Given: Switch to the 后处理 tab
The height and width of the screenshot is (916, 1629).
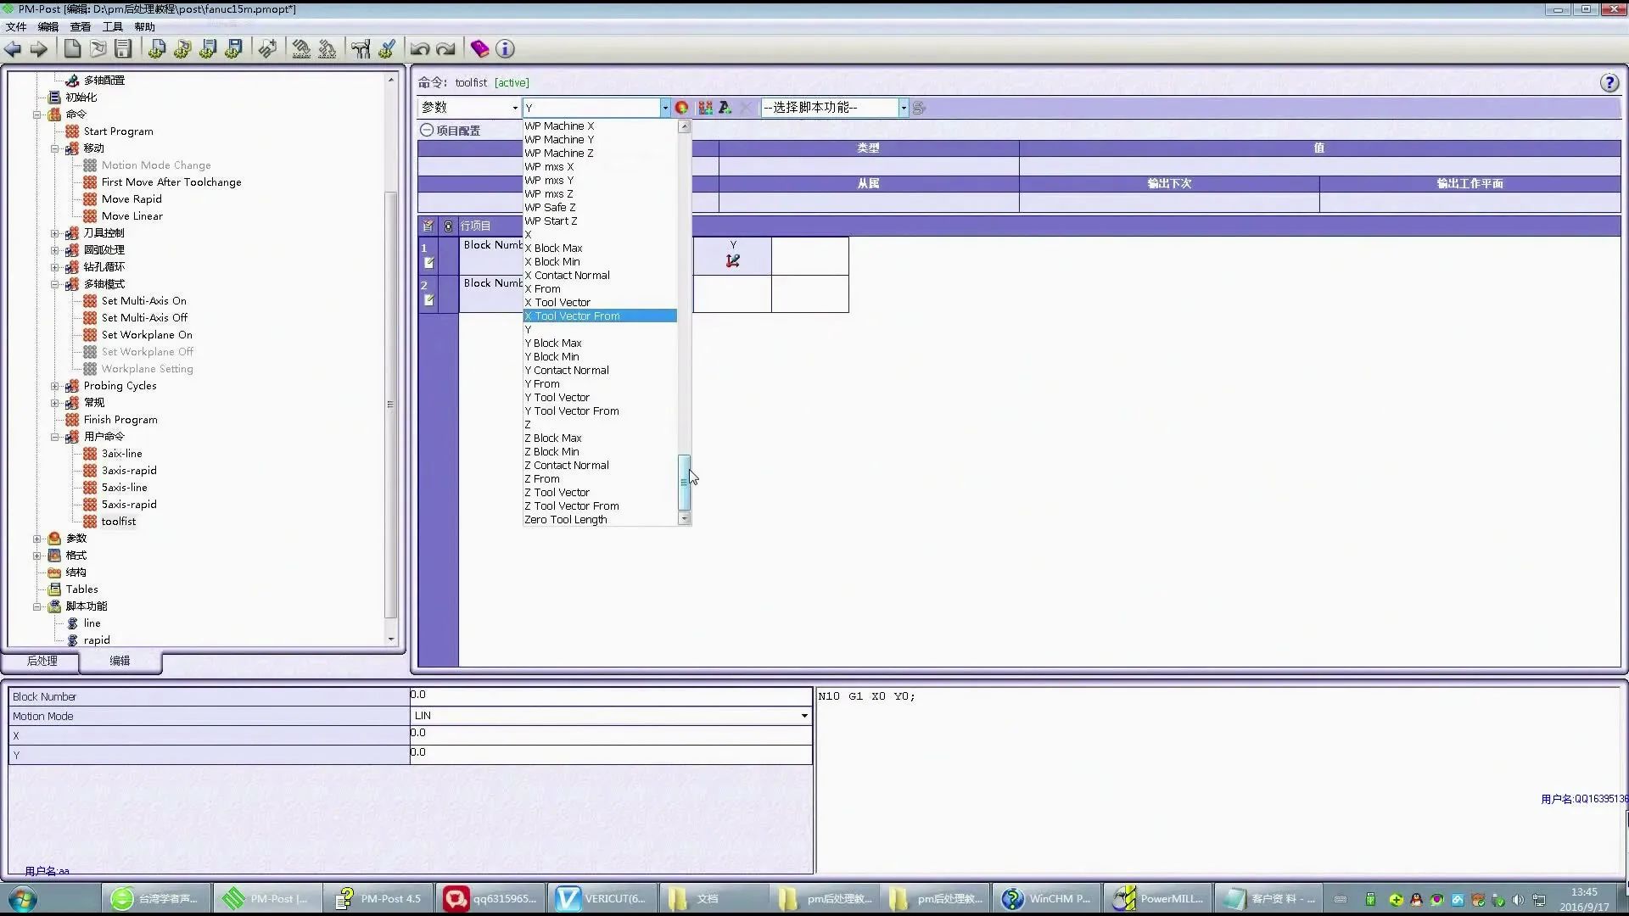Looking at the screenshot, I should pyautogui.click(x=42, y=661).
